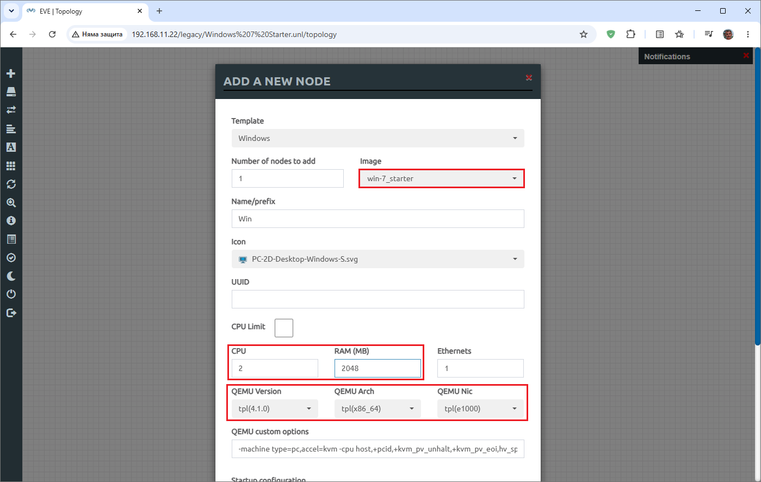Screen dimensions: 761x482
Task: Click the site security warning chip
Action: (x=97, y=34)
